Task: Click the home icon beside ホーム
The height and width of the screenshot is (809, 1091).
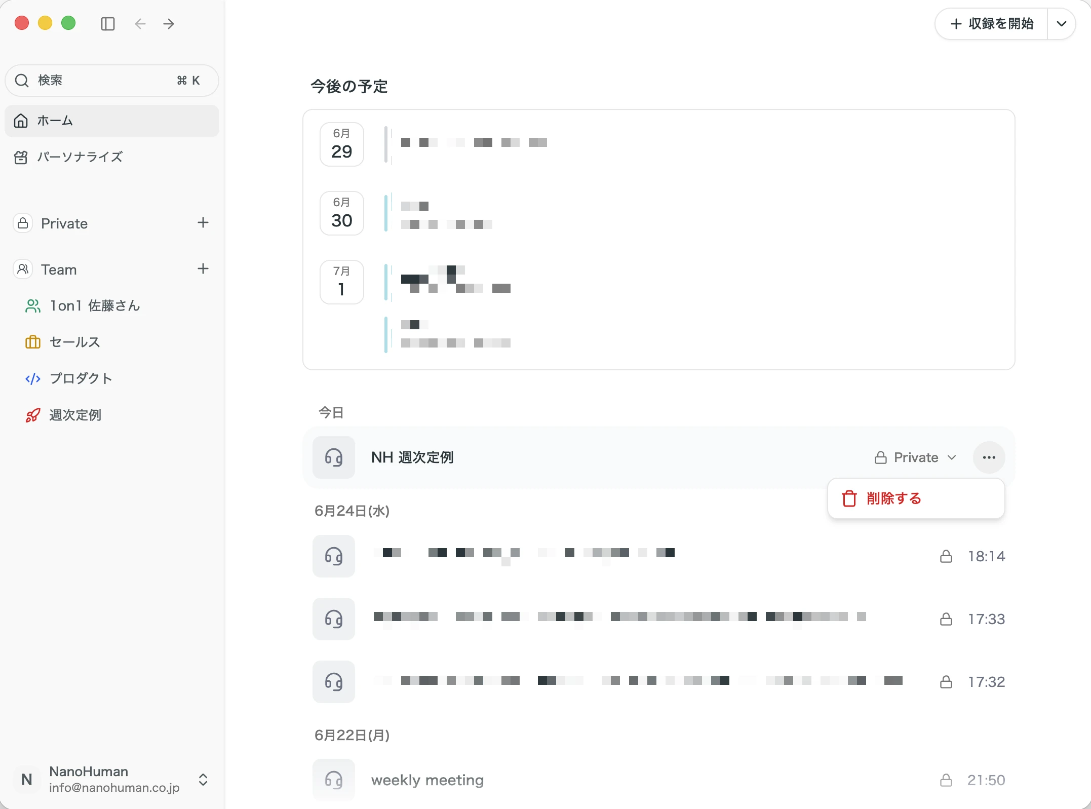Action: pyautogui.click(x=21, y=121)
